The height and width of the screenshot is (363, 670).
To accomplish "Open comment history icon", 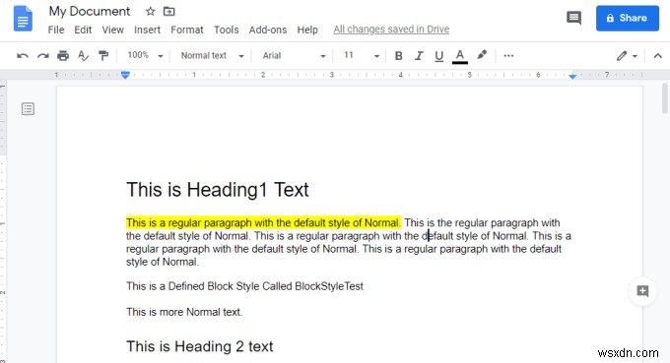I will (573, 18).
